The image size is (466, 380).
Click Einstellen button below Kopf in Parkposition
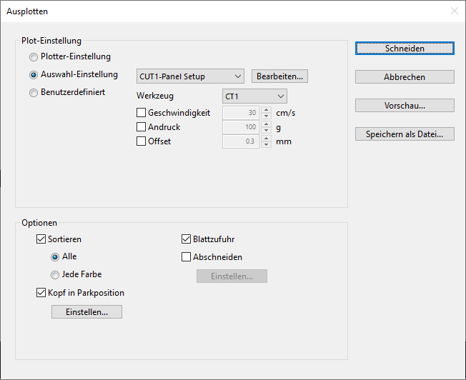86,312
